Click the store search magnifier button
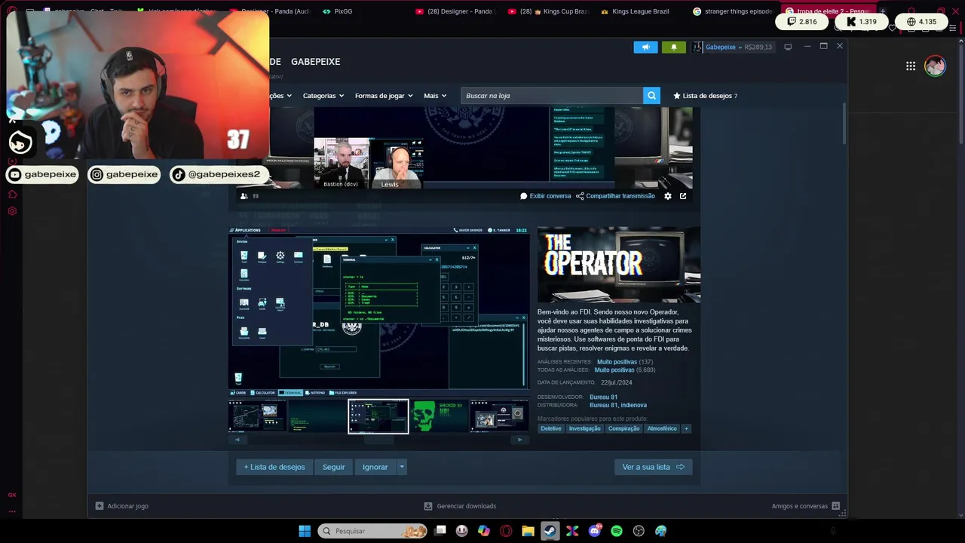The width and height of the screenshot is (965, 543). (651, 96)
